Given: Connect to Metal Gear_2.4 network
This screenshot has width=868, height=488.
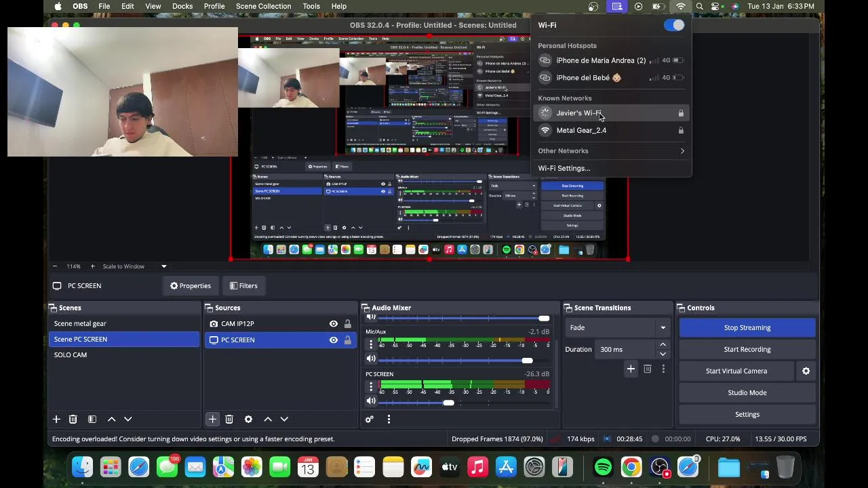Looking at the screenshot, I should (x=611, y=130).
